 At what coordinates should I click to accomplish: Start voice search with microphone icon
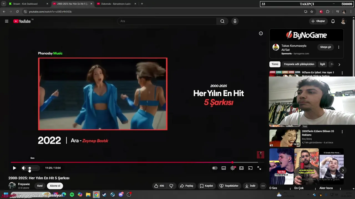click(235, 21)
